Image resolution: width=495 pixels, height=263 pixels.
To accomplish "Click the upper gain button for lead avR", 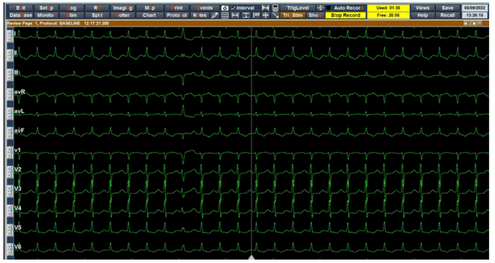I will click(x=10, y=92).
